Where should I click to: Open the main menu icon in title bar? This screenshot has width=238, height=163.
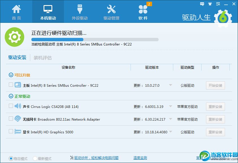218,4
